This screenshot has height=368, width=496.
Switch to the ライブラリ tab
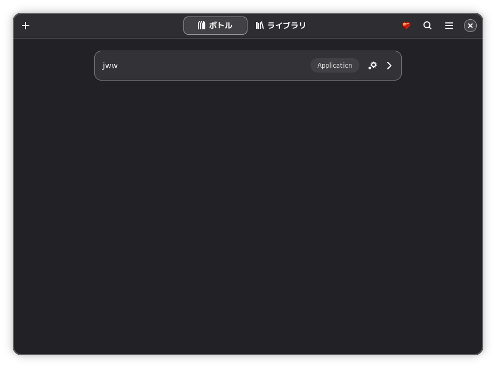click(x=281, y=26)
